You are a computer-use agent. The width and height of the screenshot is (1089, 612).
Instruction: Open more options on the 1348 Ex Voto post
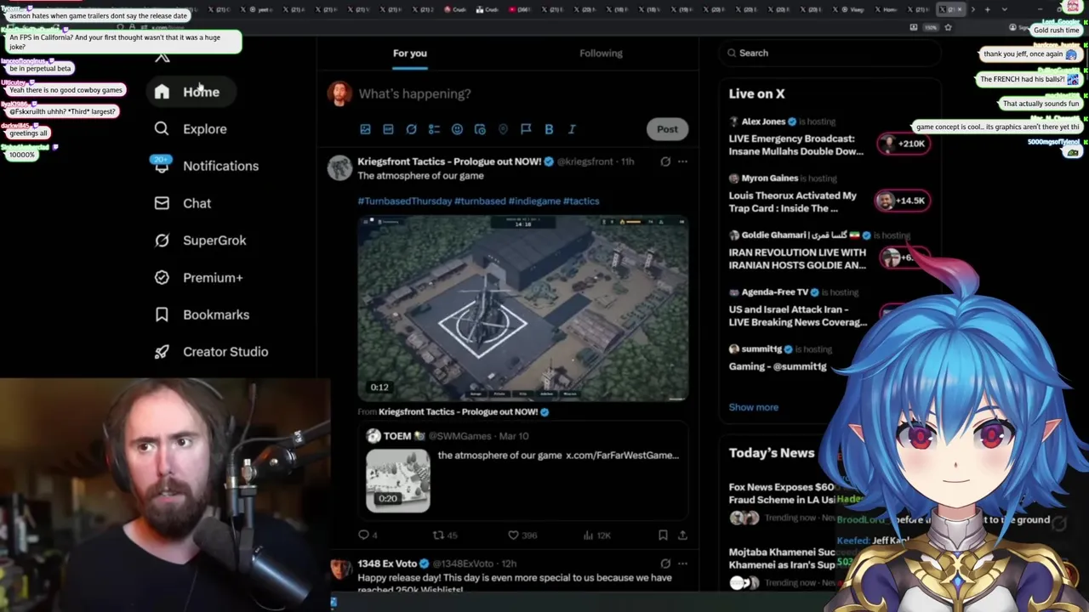(682, 564)
